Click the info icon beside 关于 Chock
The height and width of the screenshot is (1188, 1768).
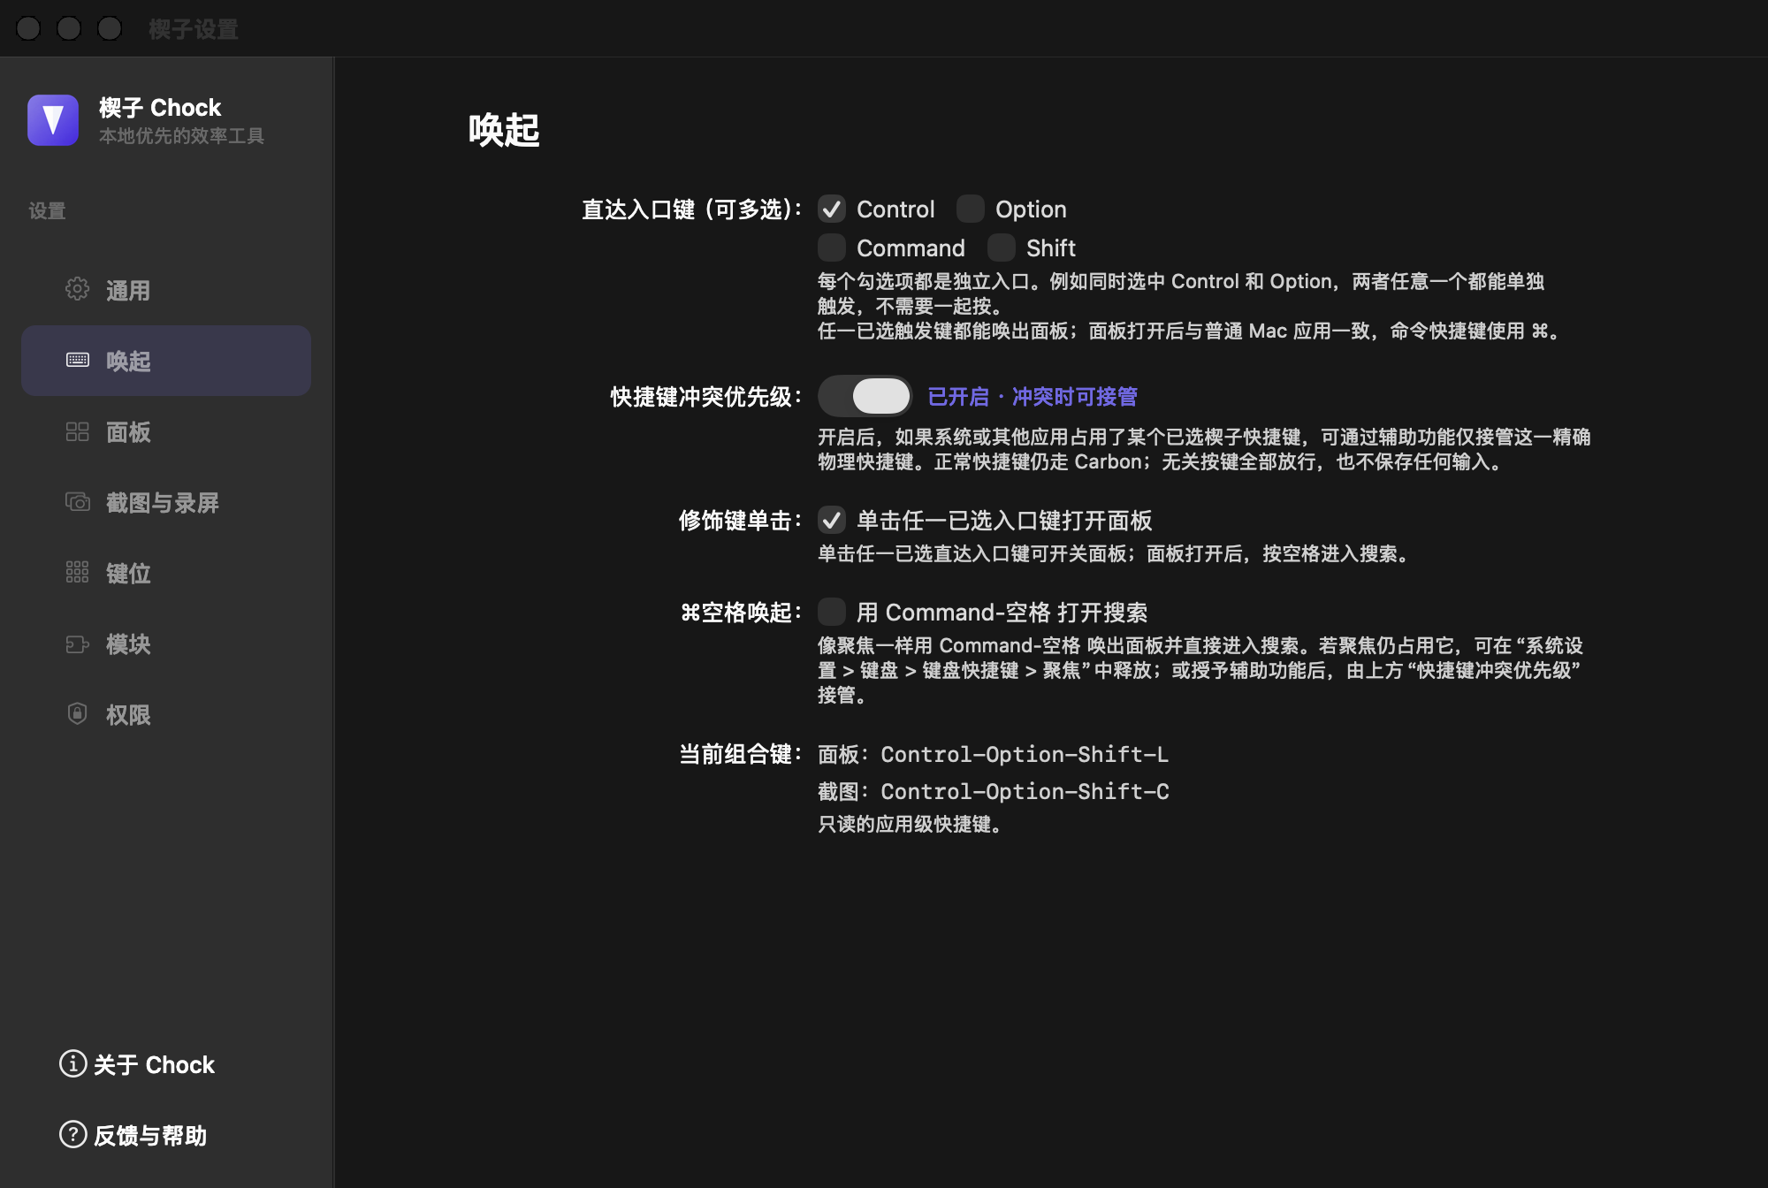pyautogui.click(x=72, y=1063)
